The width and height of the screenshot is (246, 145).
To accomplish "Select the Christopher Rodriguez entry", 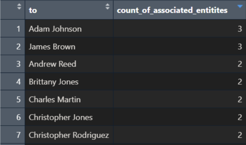I will pyautogui.click(x=69, y=135).
